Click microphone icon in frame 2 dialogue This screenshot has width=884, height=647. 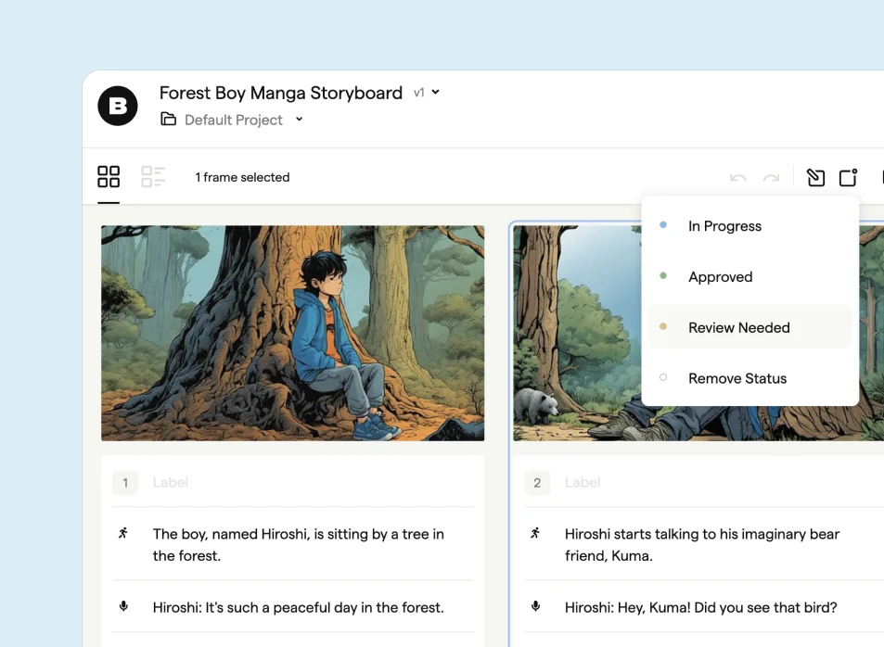(535, 606)
